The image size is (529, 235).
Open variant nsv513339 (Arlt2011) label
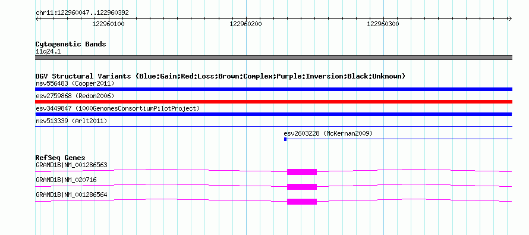(71, 121)
